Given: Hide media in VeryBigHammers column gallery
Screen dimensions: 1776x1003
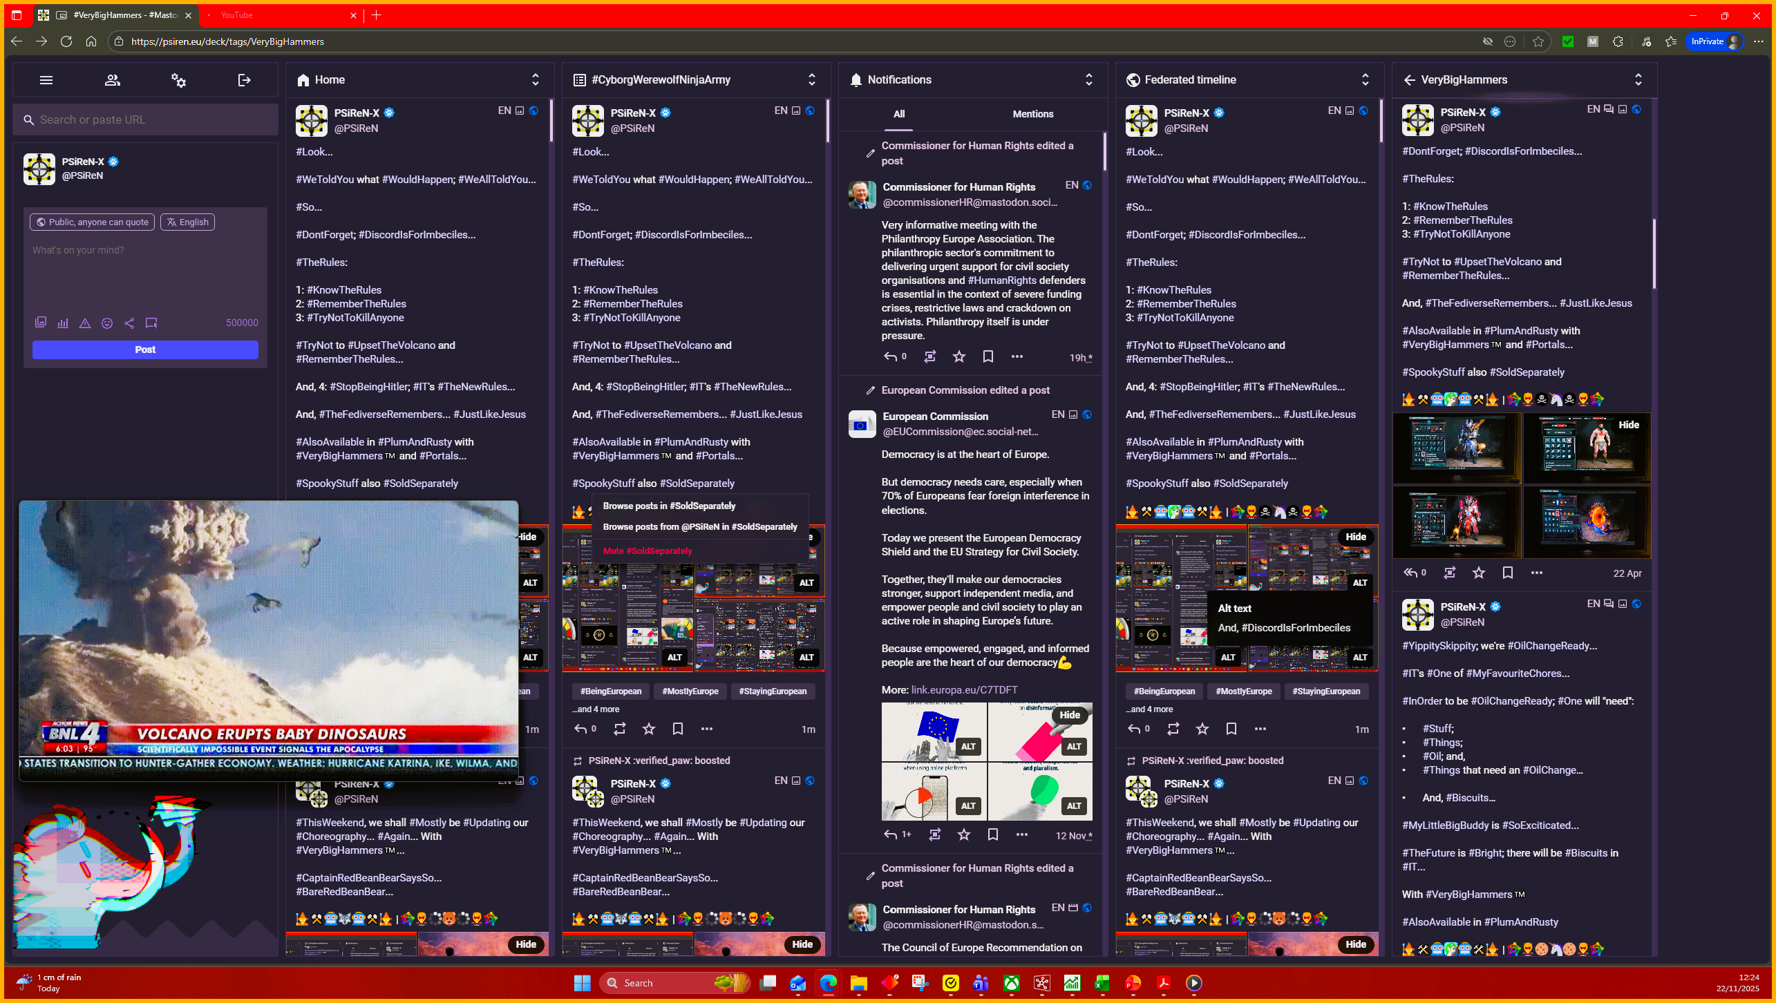Looking at the screenshot, I should (x=1628, y=425).
